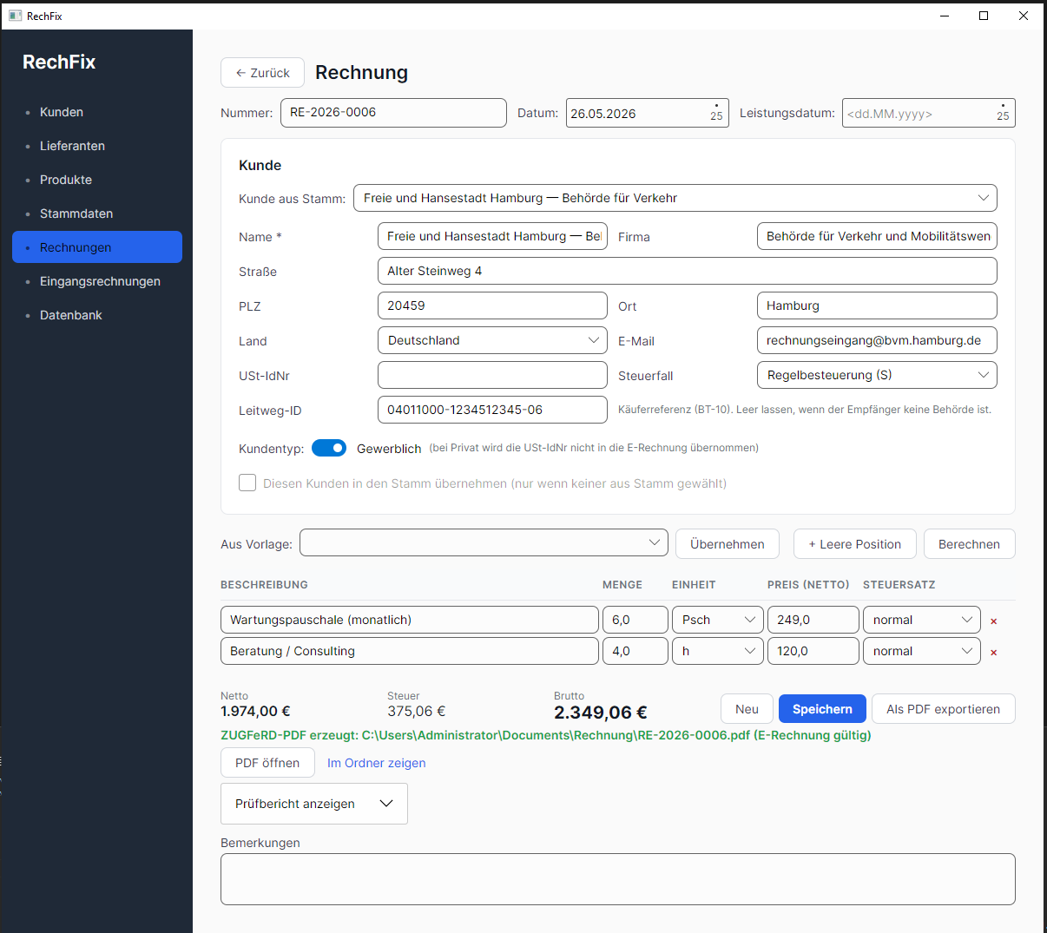This screenshot has height=933, width=1047.
Task: Expand the Prüfbericht anzeigen section
Action: (x=314, y=804)
